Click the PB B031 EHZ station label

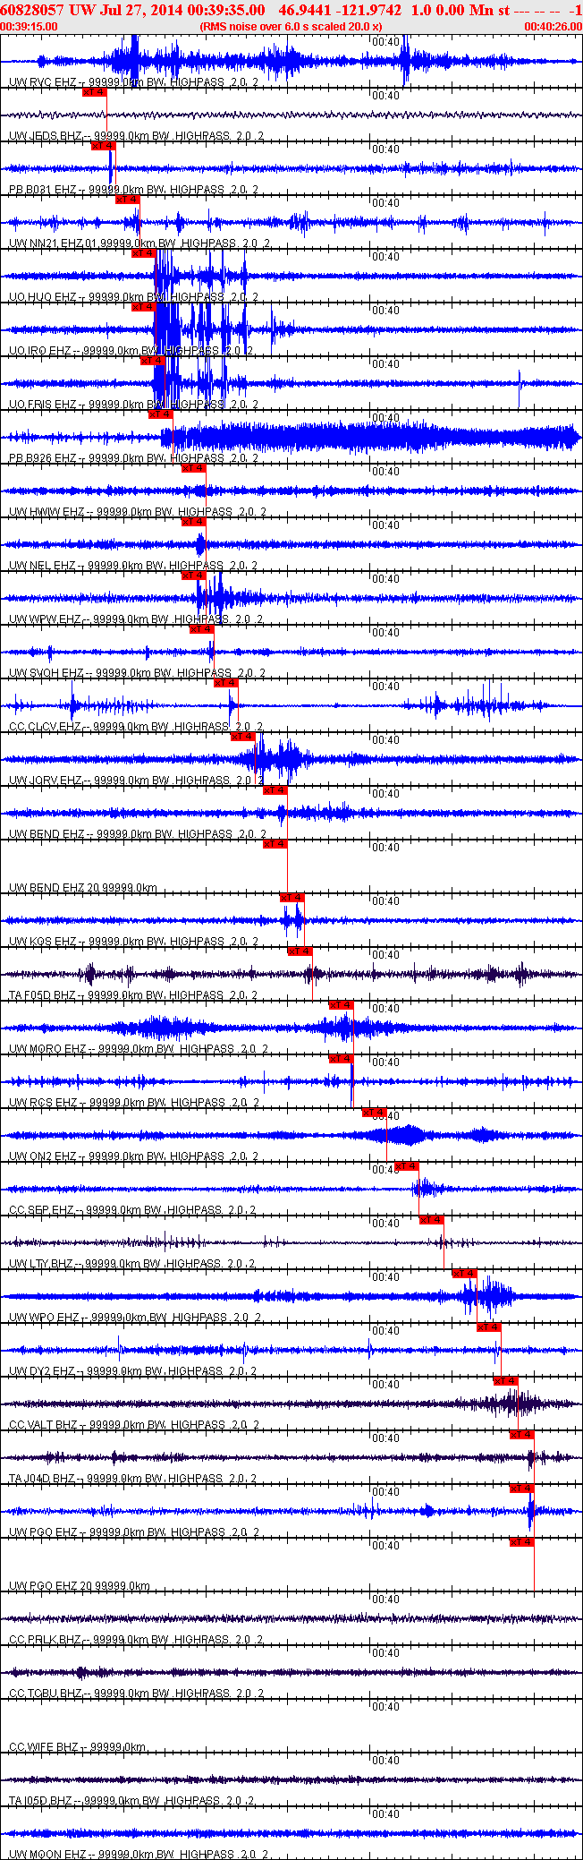click(134, 190)
